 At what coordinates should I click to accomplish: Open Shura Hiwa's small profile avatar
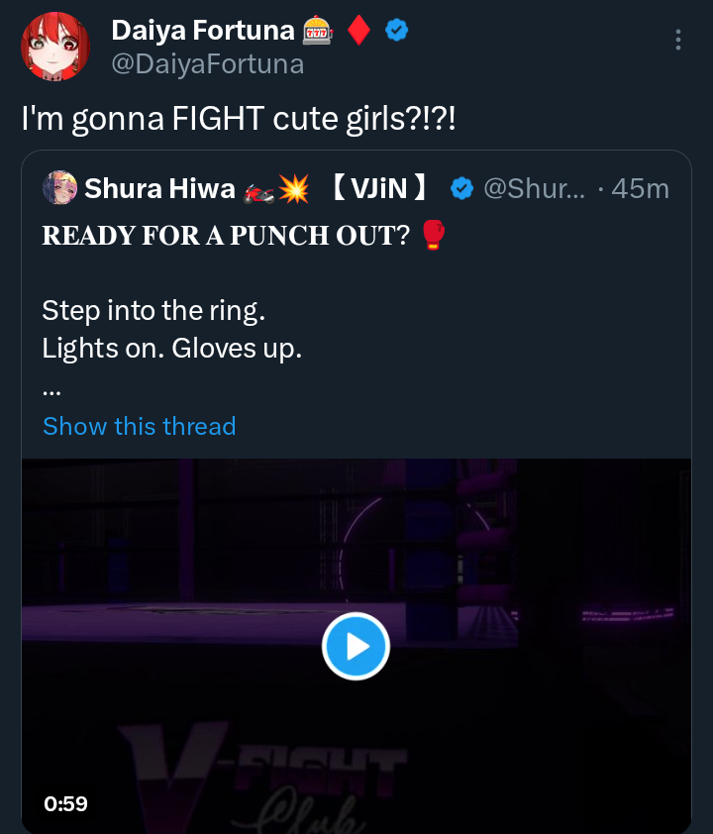click(x=59, y=187)
